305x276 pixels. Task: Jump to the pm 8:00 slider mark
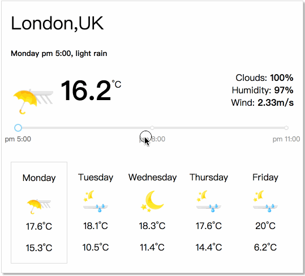pyautogui.click(x=152, y=128)
